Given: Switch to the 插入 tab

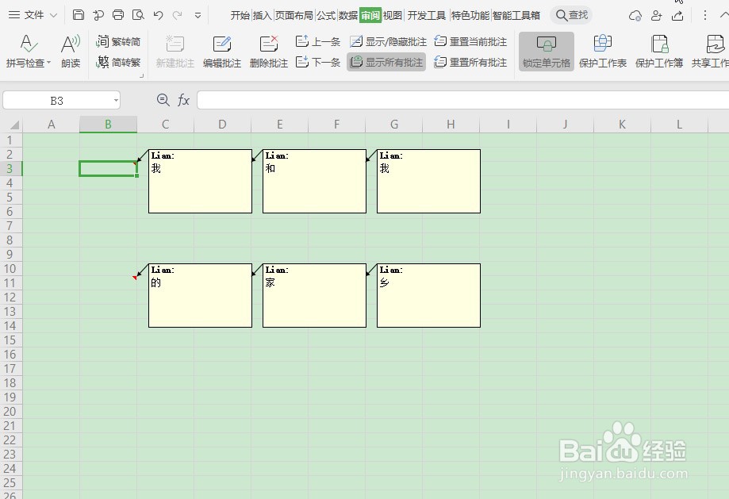Looking at the screenshot, I should click(263, 15).
